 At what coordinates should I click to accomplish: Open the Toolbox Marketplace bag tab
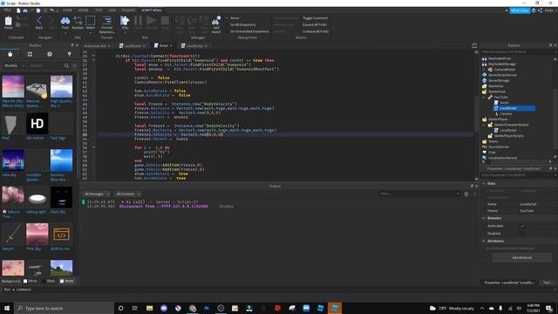[10, 54]
